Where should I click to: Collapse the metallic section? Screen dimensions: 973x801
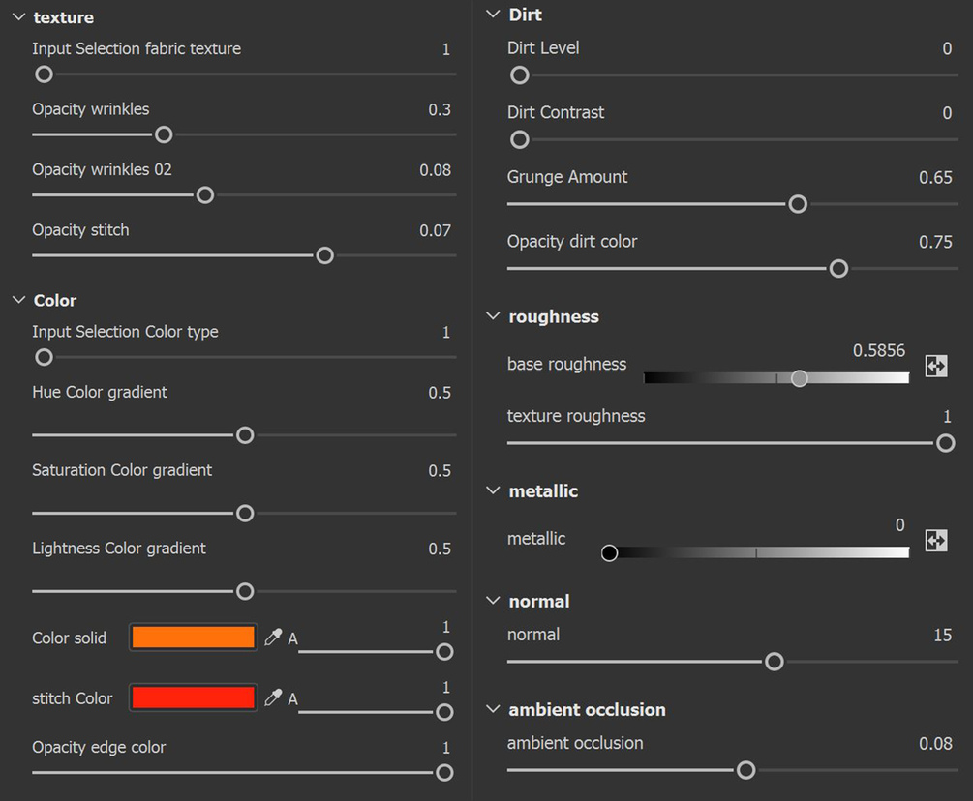pos(494,491)
